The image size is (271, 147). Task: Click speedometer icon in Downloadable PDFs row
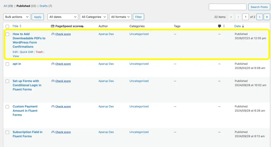[53, 34]
